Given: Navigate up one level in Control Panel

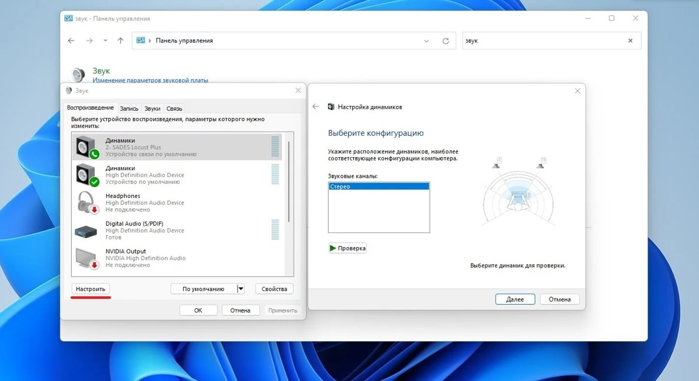Looking at the screenshot, I should tap(120, 41).
